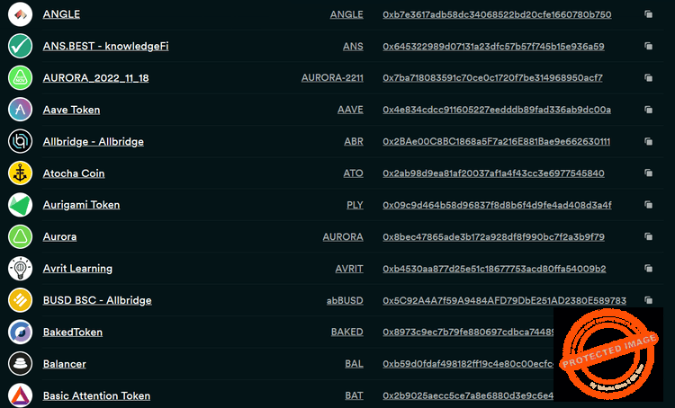
Task: Click the Basic Attention Token logo
Action: (20, 395)
